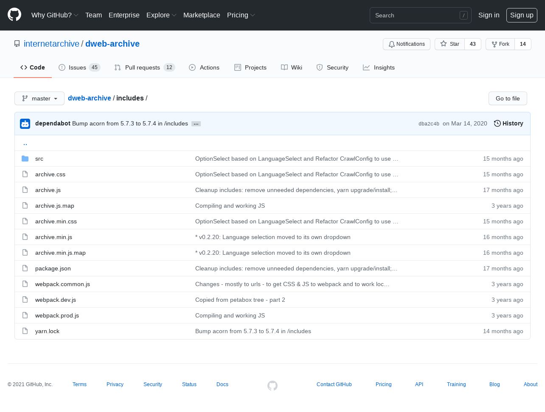Switch to the Code tab
The image size is (545, 412).
coord(33,67)
